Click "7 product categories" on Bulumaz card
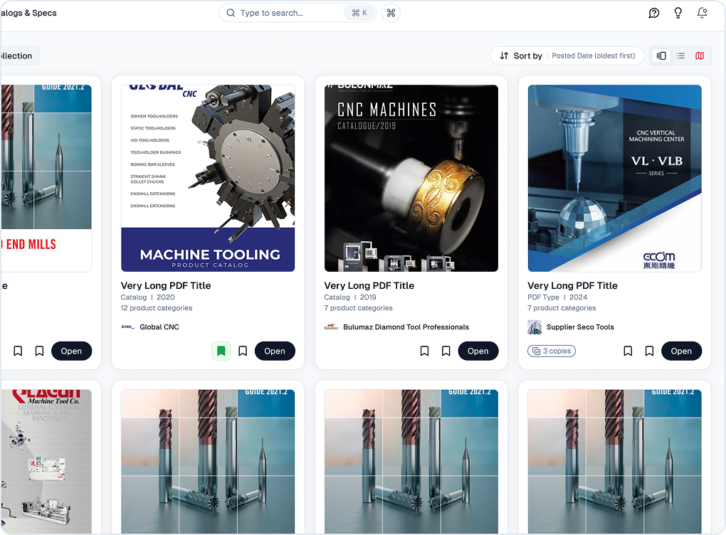The height and width of the screenshot is (535, 726). [x=358, y=308]
